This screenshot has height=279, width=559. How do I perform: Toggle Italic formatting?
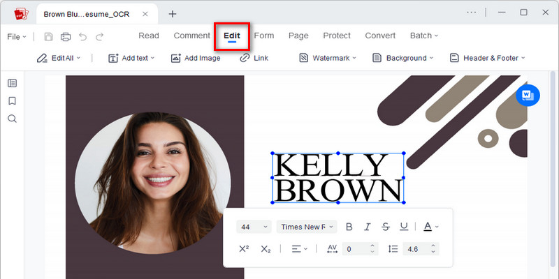coord(368,227)
